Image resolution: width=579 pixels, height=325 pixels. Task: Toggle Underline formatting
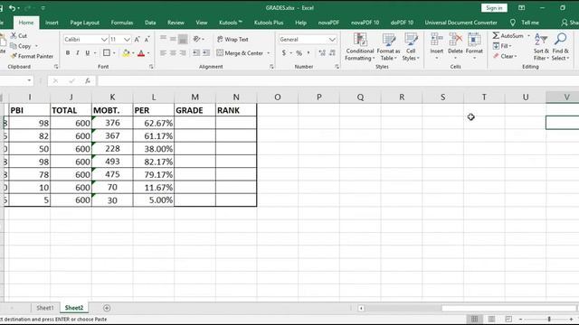(88, 53)
